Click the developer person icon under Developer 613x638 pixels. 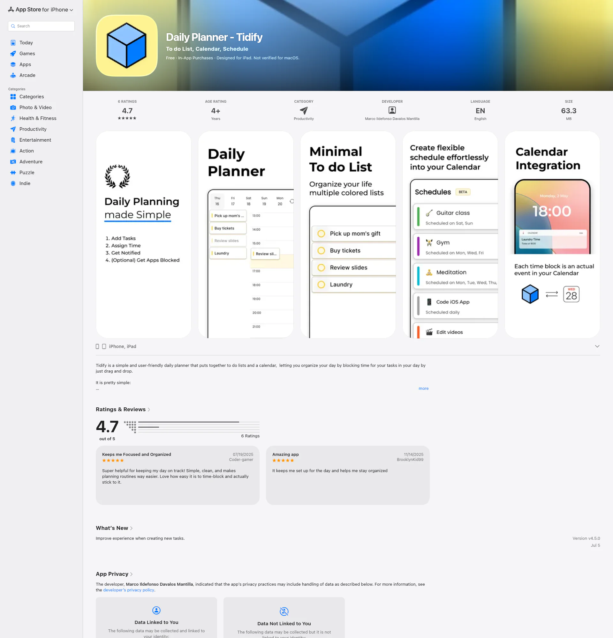pyautogui.click(x=392, y=110)
